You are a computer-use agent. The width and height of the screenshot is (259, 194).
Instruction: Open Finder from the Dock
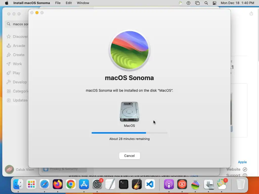pos(18,184)
